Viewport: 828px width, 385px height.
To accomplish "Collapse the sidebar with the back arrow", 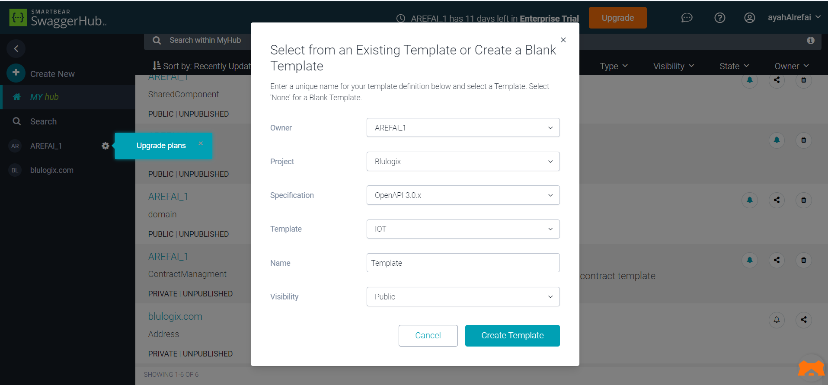I will tap(16, 48).
